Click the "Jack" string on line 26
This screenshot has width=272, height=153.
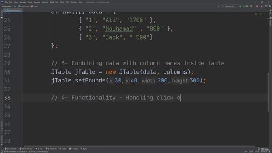click(112, 37)
